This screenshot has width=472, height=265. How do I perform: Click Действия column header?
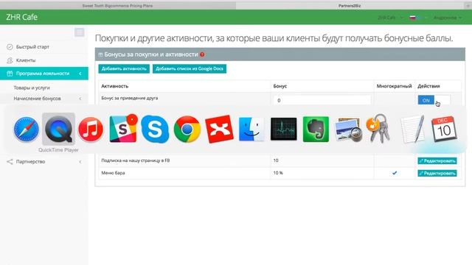pos(428,86)
